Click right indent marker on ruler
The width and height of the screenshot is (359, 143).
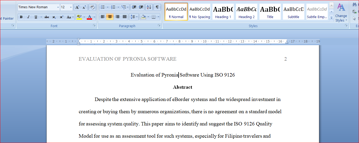pyautogui.click(x=287, y=42)
